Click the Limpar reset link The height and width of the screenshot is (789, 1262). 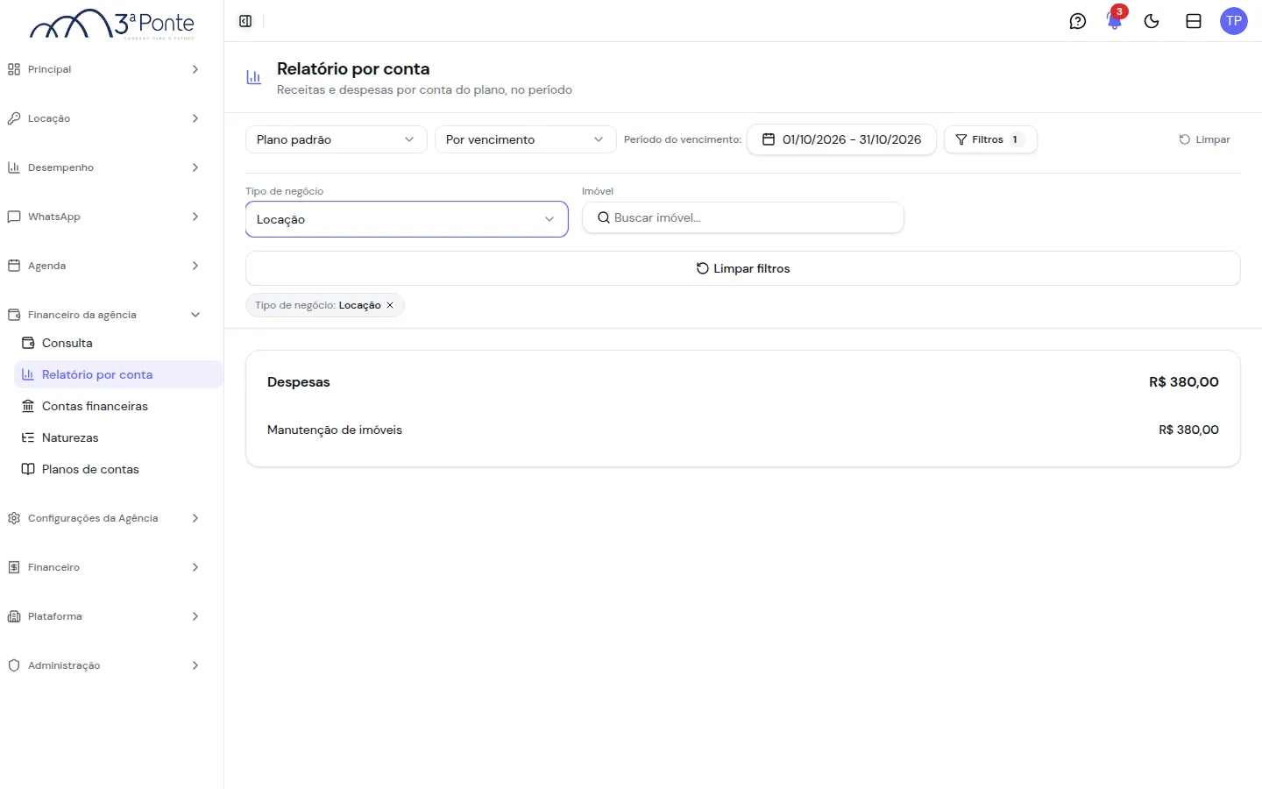pyautogui.click(x=1205, y=139)
